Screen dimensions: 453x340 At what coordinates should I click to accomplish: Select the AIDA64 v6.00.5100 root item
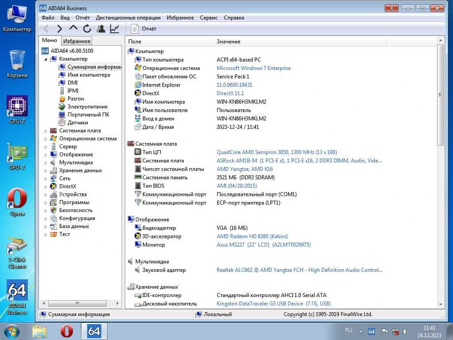point(68,51)
